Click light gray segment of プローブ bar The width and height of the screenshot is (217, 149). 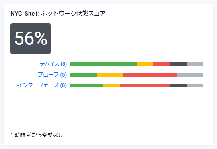190,75
